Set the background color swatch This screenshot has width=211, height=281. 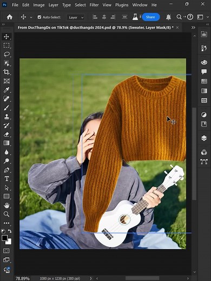click(9, 242)
